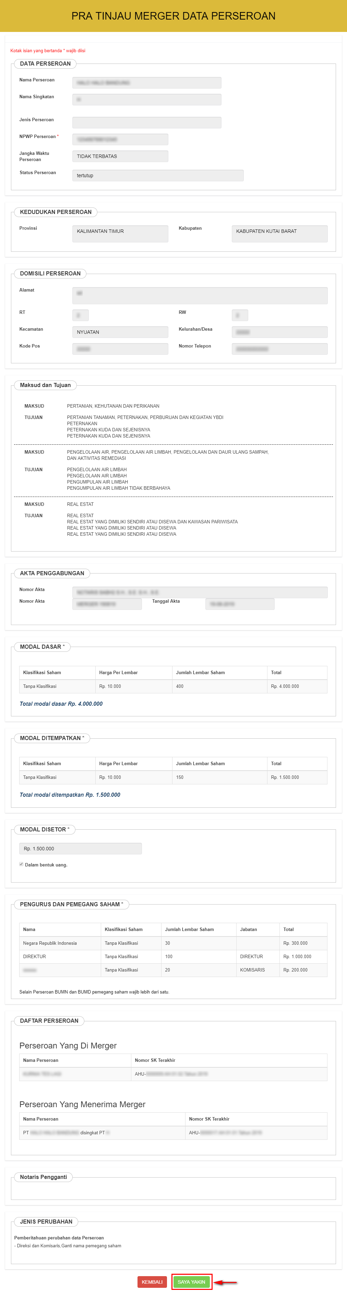Click the Modal Disetor field Rp. 1.500.000
347x1294 pixels.
coord(80,849)
